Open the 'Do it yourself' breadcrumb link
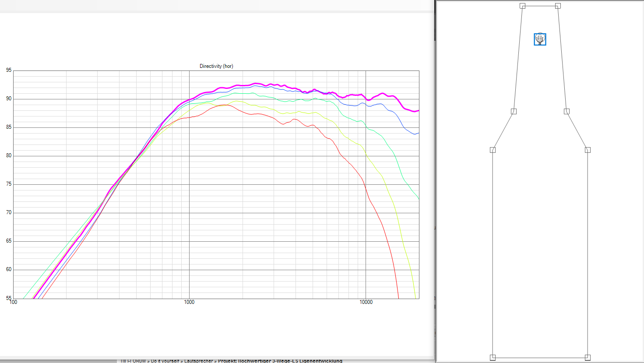The image size is (644, 363). tap(165, 361)
